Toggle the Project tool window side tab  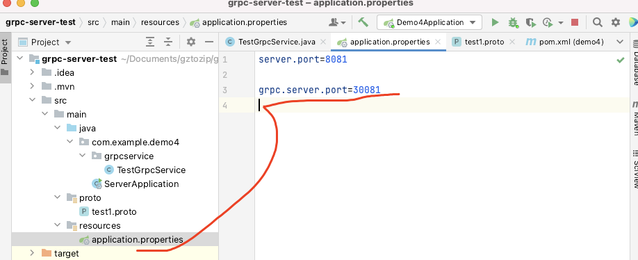point(5,57)
